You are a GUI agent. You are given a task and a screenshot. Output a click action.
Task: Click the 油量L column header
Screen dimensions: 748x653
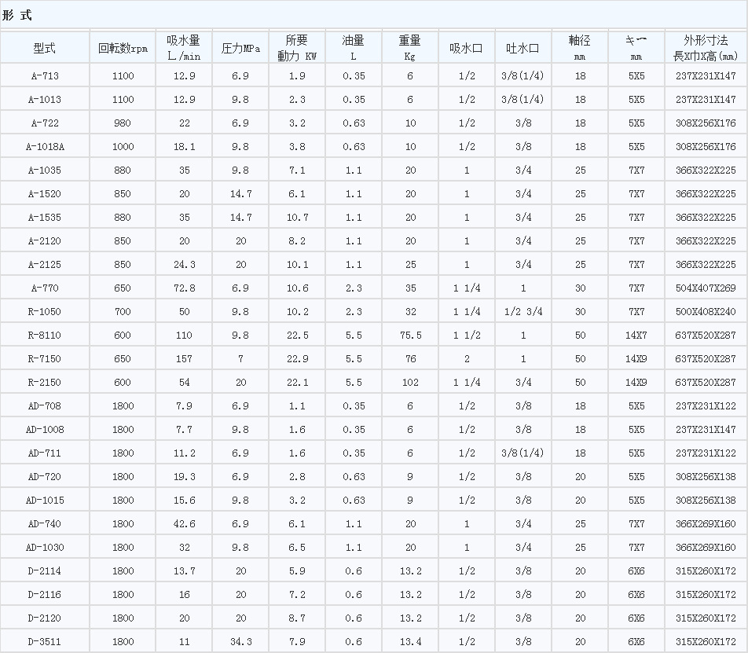click(x=352, y=47)
